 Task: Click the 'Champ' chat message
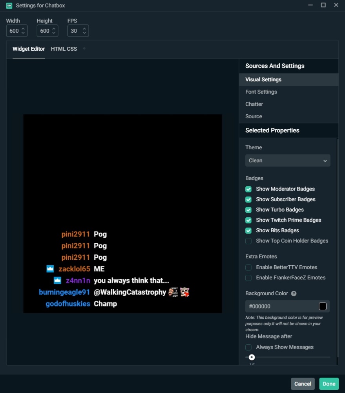pyautogui.click(x=106, y=304)
